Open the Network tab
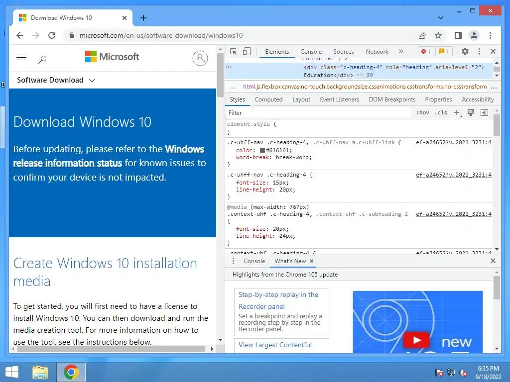 [377, 52]
